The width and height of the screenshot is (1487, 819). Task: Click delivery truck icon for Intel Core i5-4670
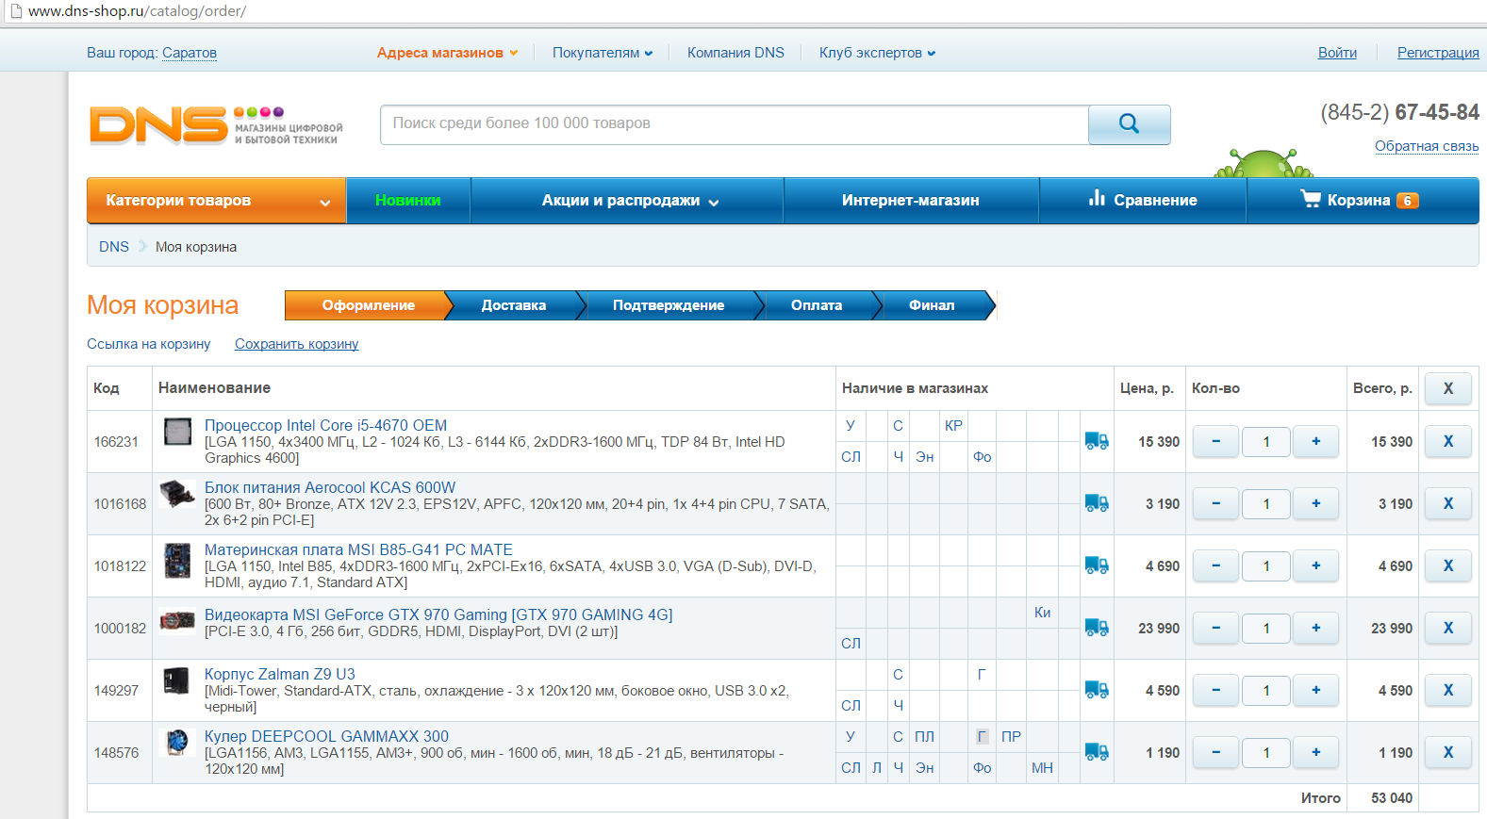[1097, 441]
